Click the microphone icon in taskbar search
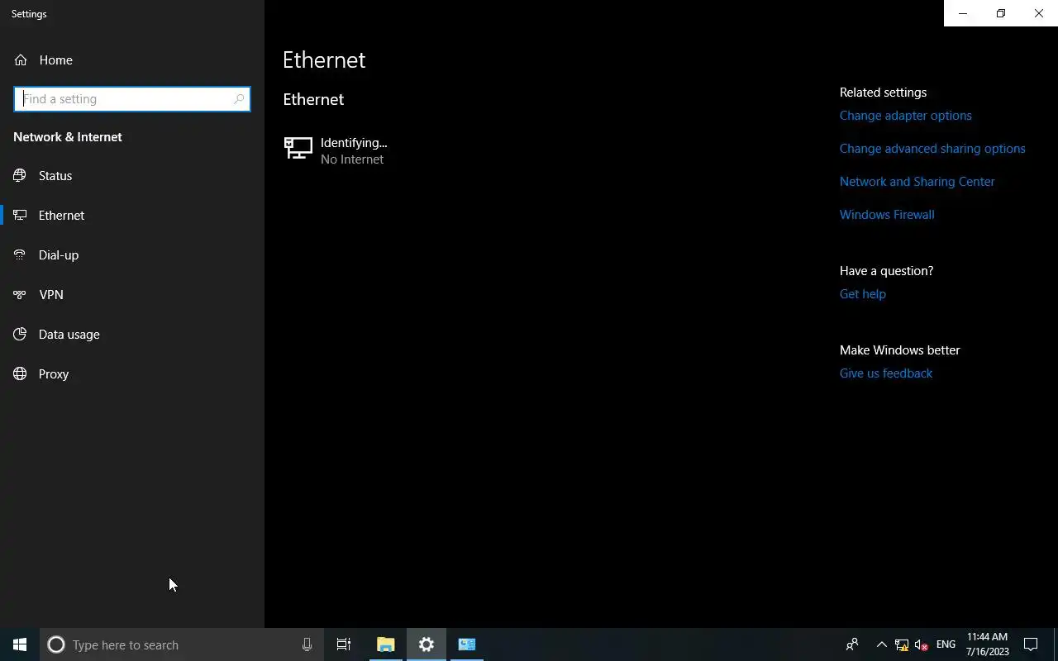 tap(307, 644)
